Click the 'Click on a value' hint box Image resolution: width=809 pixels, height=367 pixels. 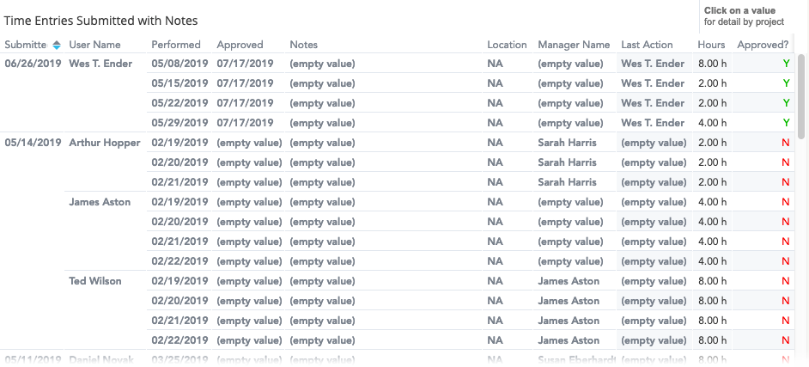(744, 16)
